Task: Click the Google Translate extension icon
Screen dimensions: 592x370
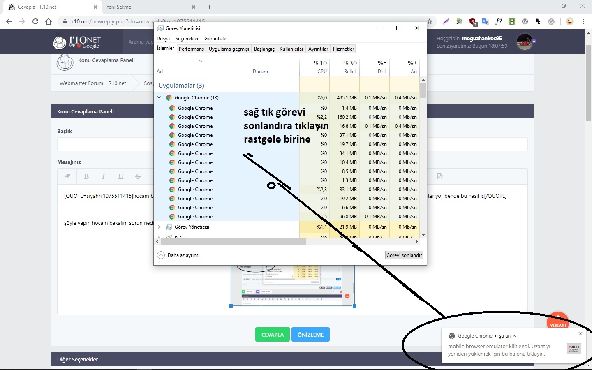Action: 486,22
